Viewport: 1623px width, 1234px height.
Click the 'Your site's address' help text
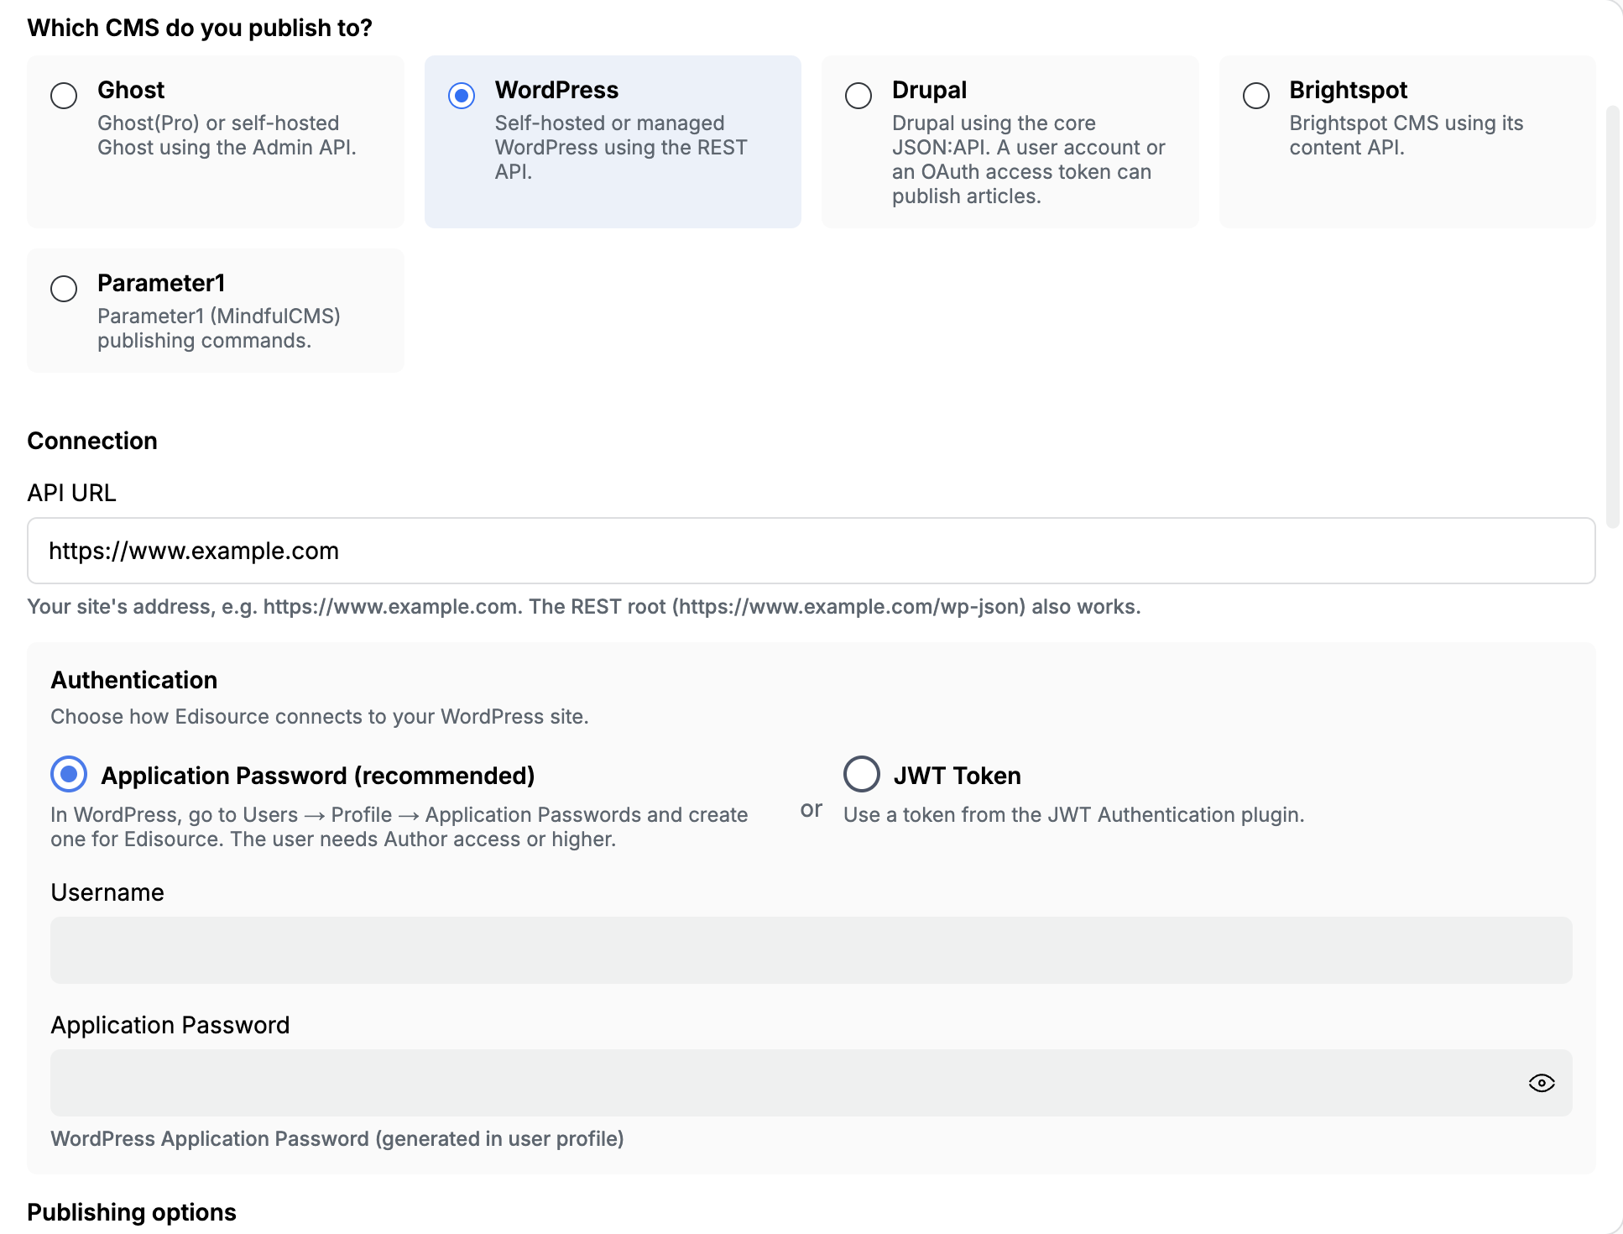click(584, 606)
